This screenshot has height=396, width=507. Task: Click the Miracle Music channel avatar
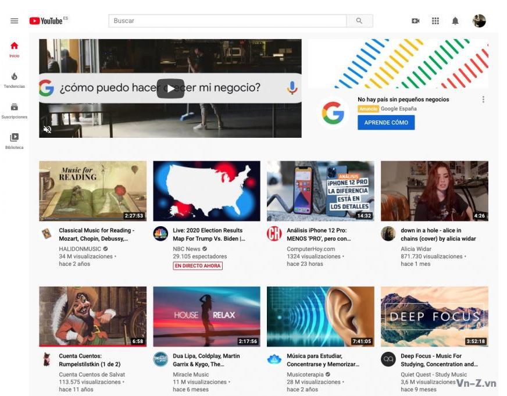click(160, 359)
